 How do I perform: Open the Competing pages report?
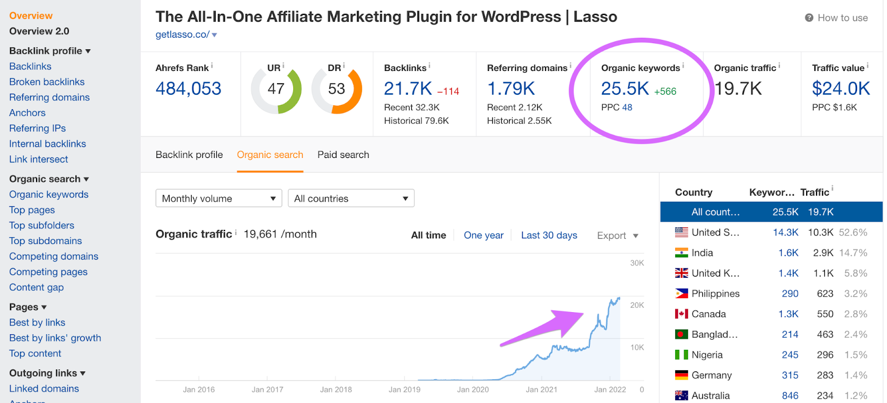click(x=48, y=272)
